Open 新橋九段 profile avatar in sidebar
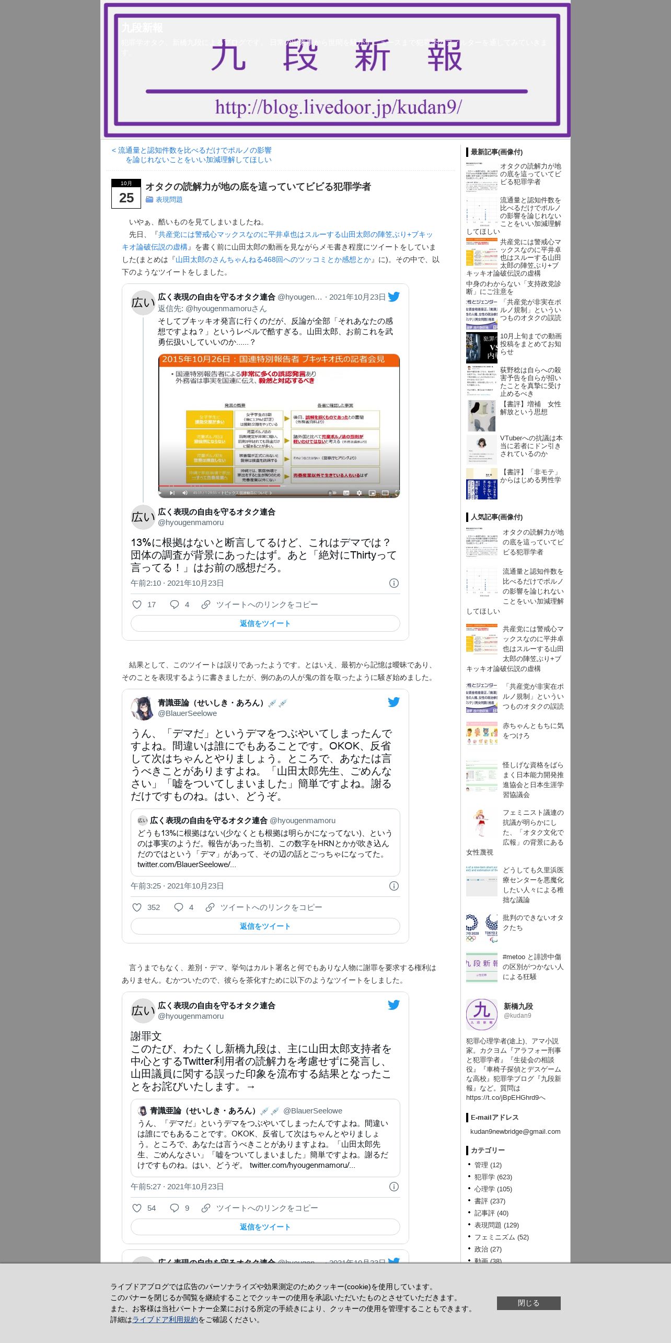The image size is (671, 1343). (x=481, y=1014)
